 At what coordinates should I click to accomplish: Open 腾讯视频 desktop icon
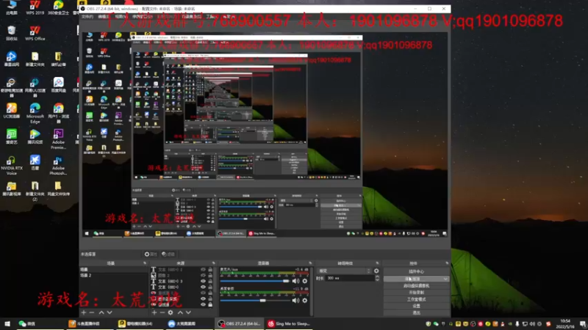(35, 136)
